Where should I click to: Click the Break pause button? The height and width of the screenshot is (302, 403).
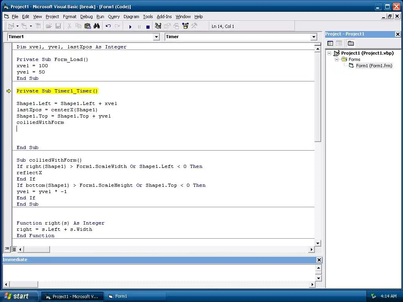[x=139, y=26]
